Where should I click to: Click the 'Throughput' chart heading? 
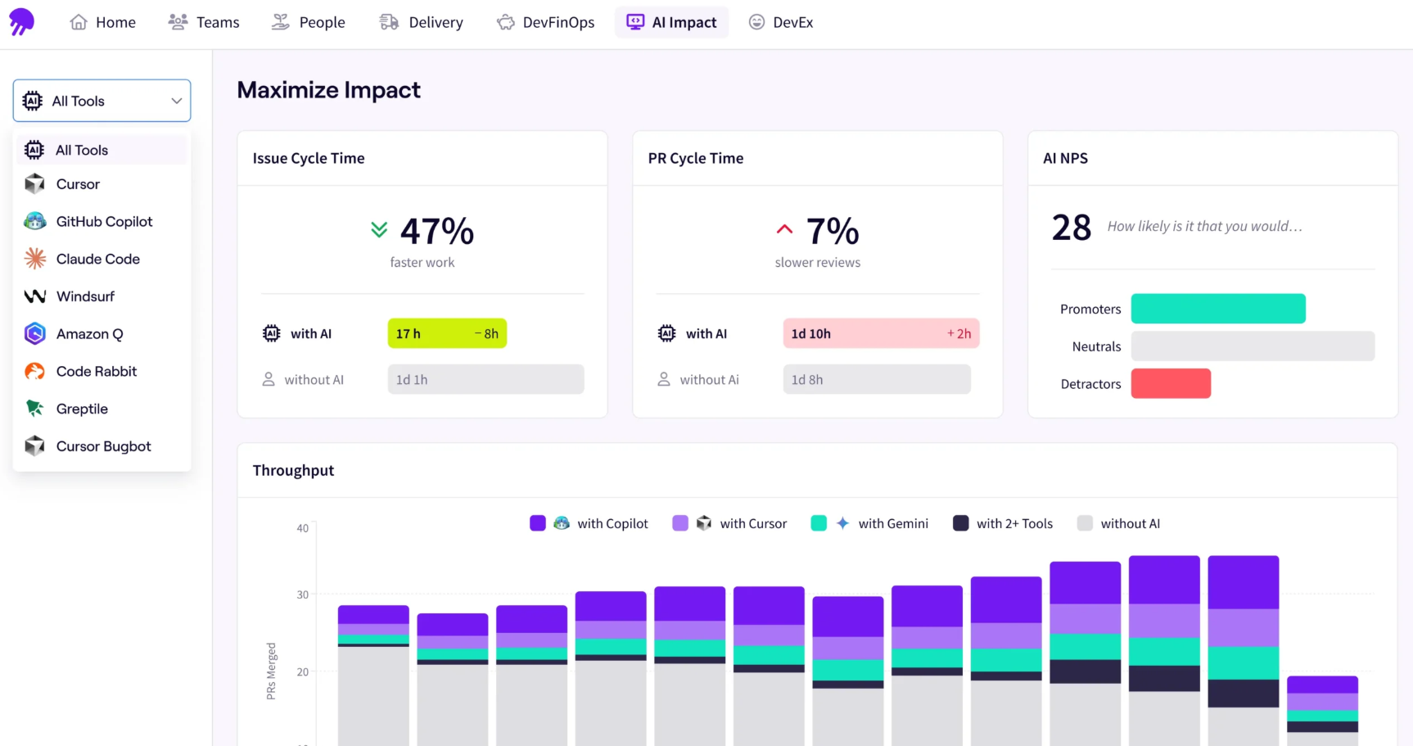(x=293, y=470)
